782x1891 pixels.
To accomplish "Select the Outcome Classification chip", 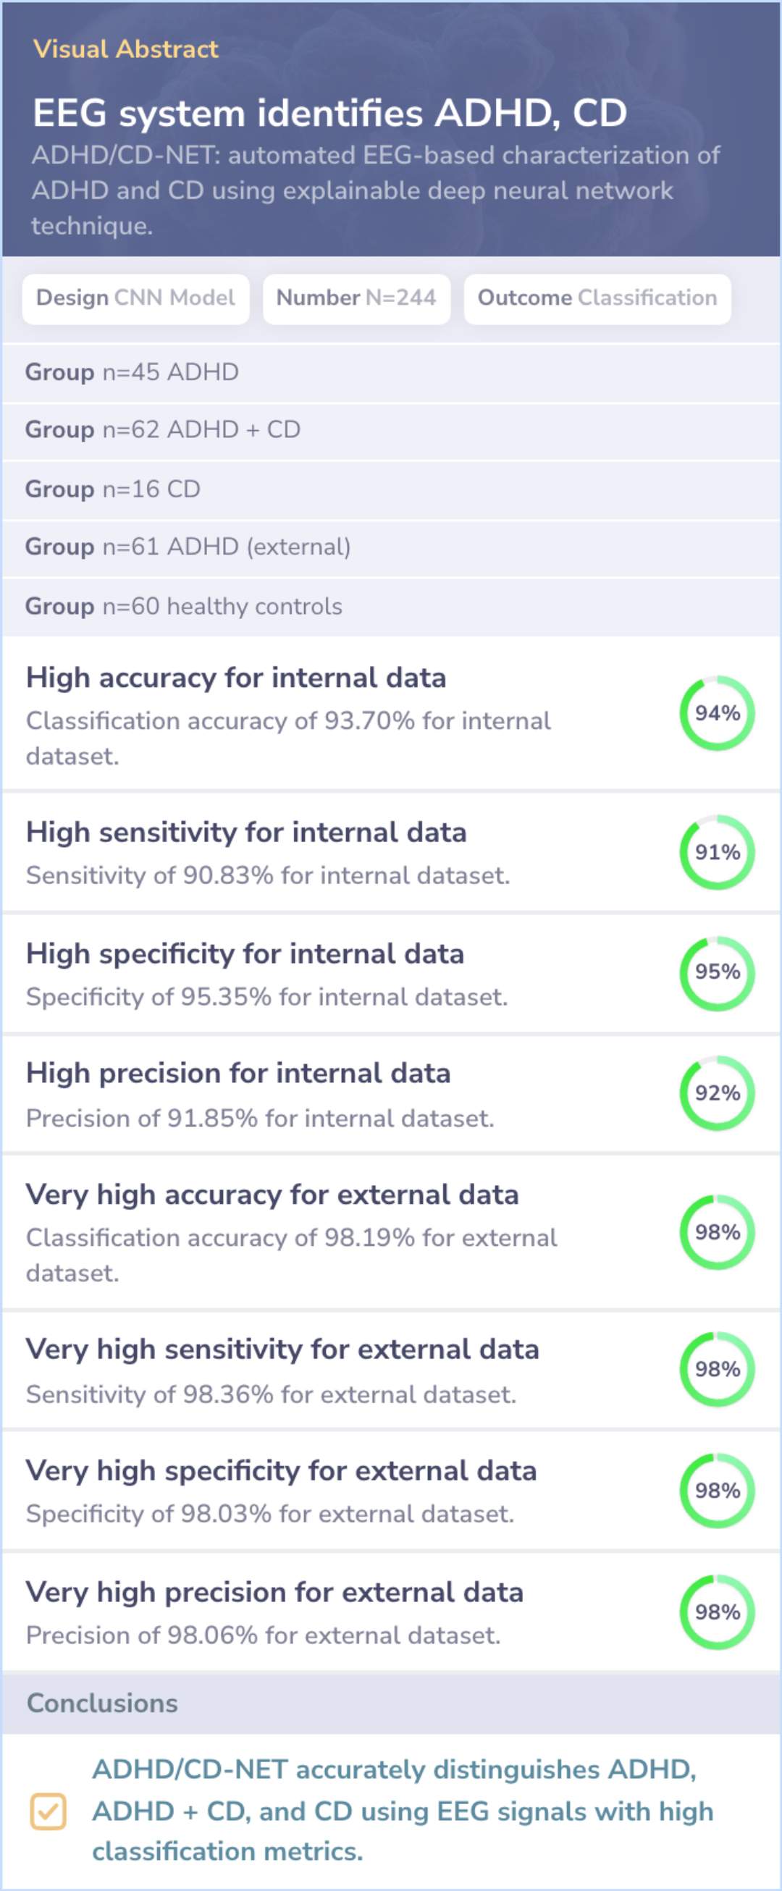I will [x=597, y=299].
